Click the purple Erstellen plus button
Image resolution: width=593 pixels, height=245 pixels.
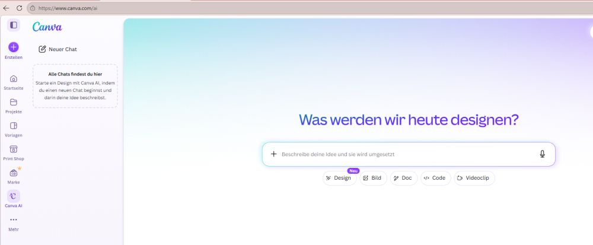coord(14,47)
